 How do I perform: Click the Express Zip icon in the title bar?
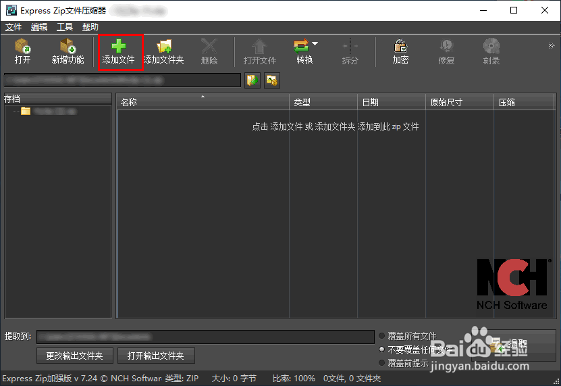(x=11, y=10)
